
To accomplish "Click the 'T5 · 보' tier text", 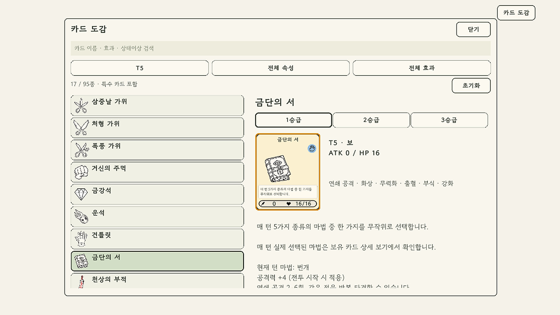I will (x=341, y=143).
